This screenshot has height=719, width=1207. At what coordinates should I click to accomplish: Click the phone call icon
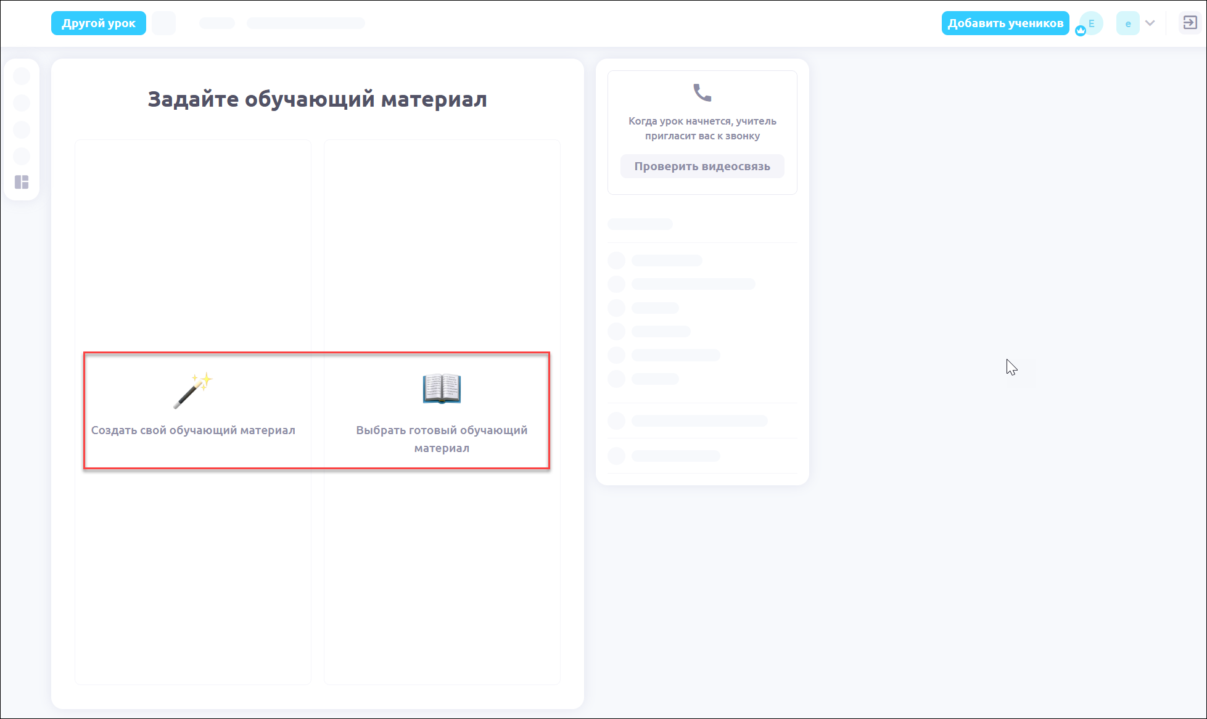(702, 92)
